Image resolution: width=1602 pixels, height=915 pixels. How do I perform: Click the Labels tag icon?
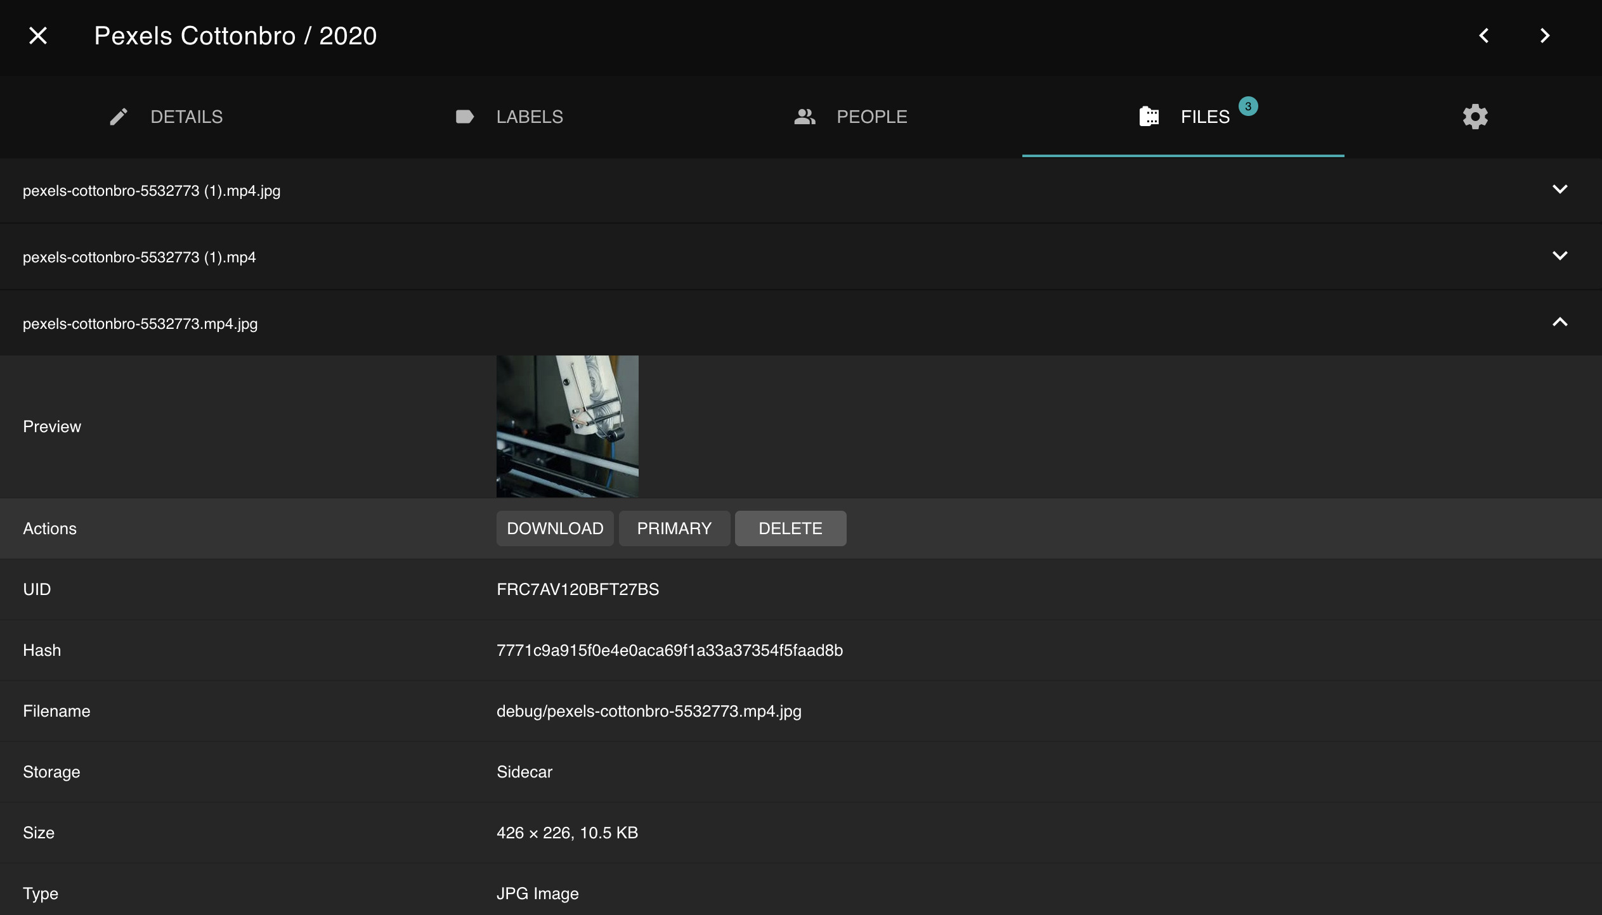point(464,117)
